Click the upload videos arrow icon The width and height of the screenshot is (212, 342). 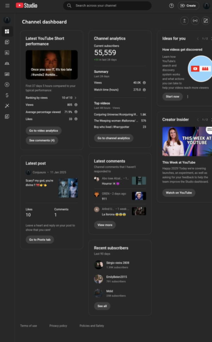(x=184, y=21)
